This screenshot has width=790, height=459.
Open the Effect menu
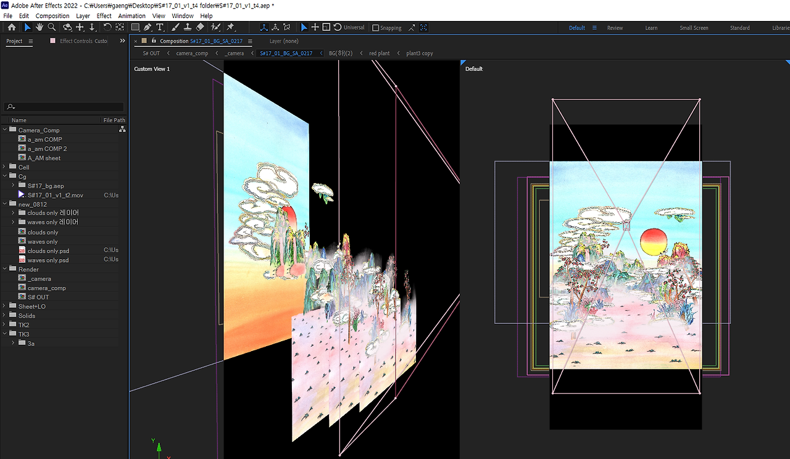click(104, 16)
